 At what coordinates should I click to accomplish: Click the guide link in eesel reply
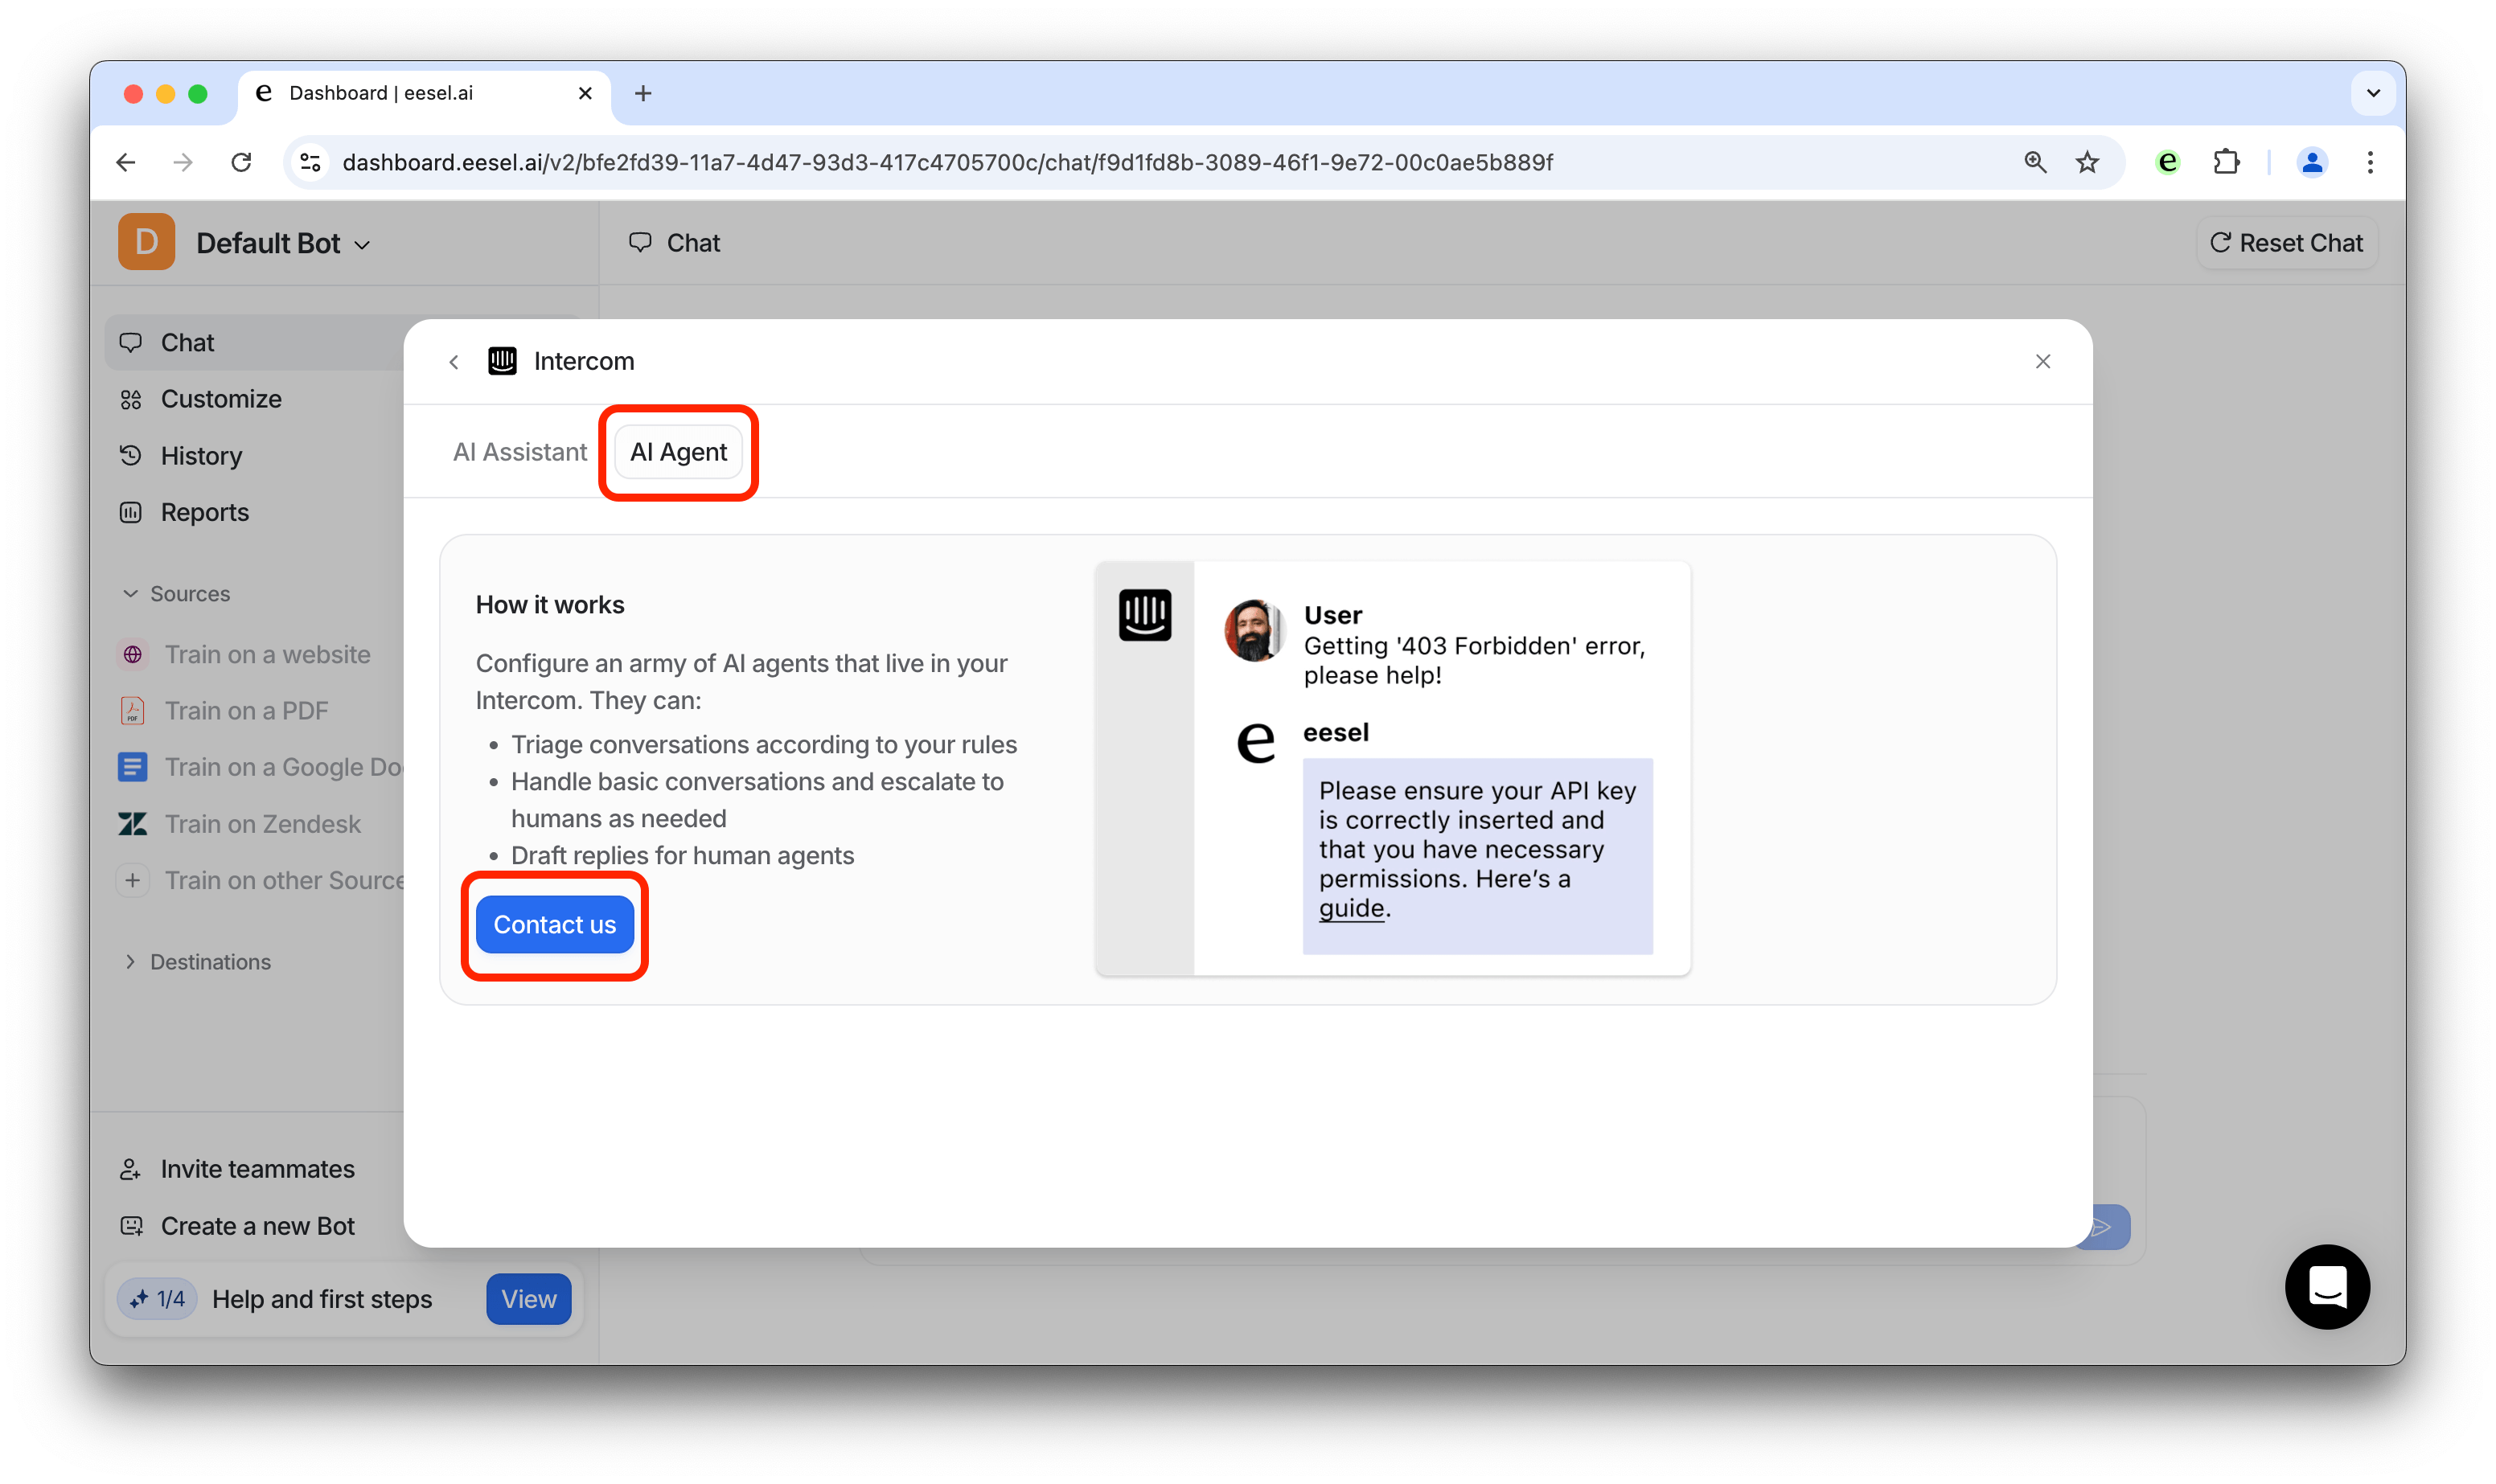[x=1352, y=908]
